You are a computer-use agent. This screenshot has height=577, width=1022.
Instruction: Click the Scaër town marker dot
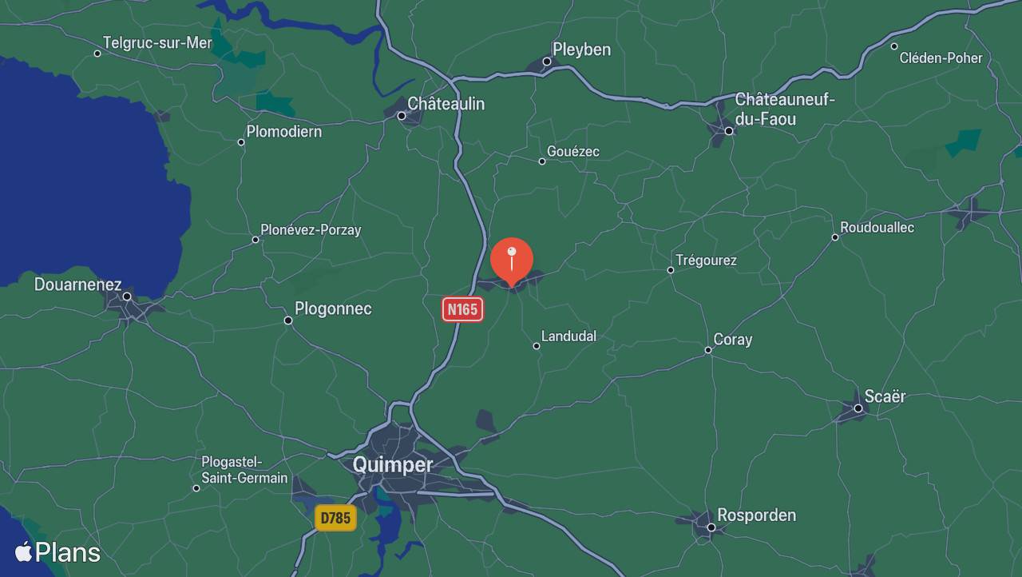[x=858, y=408]
